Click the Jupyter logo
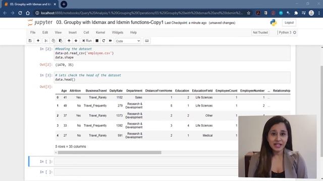The width and height of the screenshot is (323, 181). pos(40,22)
